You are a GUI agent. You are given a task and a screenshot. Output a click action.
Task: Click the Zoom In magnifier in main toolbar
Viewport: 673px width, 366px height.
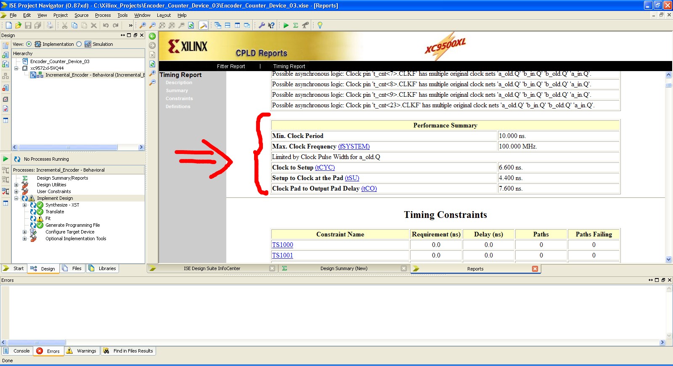pyautogui.click(x=143, y=25)
